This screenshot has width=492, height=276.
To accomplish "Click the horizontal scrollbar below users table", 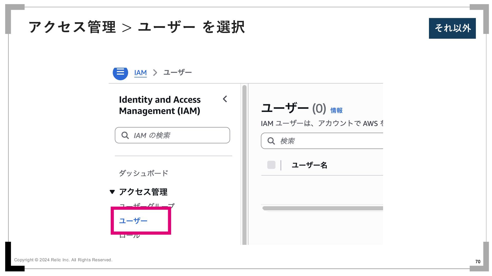I will [323, 208].
